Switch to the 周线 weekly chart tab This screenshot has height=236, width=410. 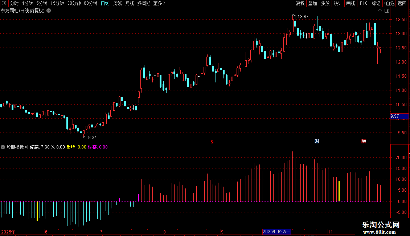coord(118,3)
